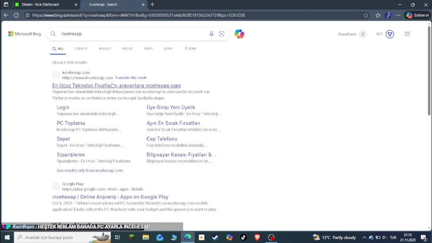Click the TUR keyboard language indicator
The image size is (432, 243).
pyautogui.click(x=393, y=237)
